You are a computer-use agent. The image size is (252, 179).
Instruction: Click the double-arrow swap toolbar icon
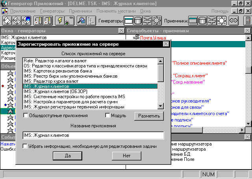(x=233, y=21)
